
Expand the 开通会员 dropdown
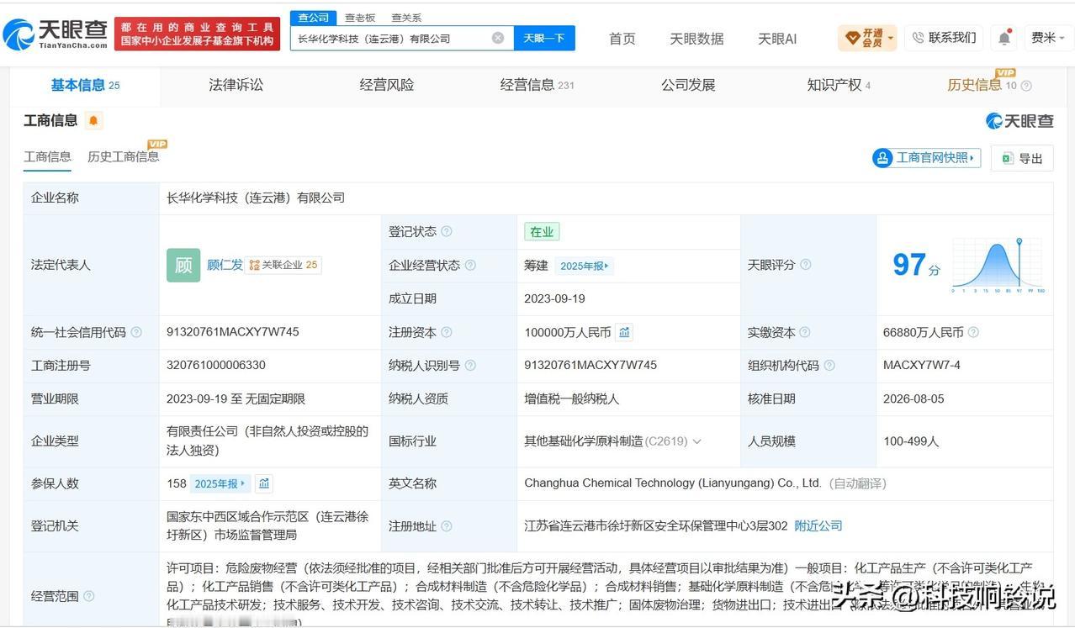pyautogui.click(x=867, y=38)
